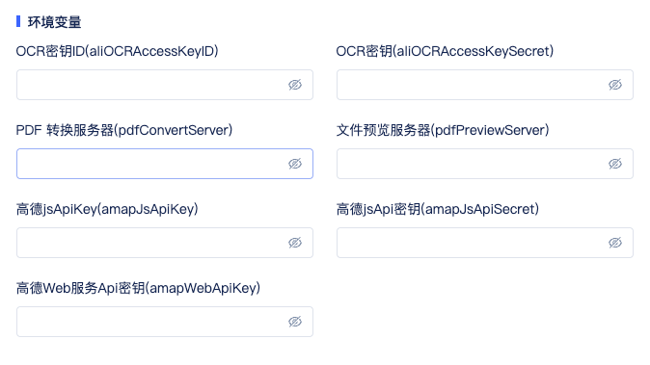650x365 pixels.
Task: Click the OCR密钥ID(aliOCRAccessKeyID) label text
Action: pyautogui.click(x=118, y=51)
